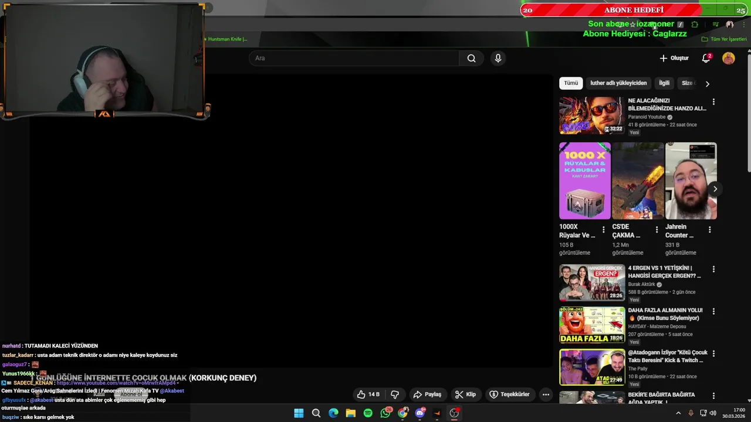The height and width of the screenshot is (422, 751).
Task: Click the YouTube search magnifier button
Action: 471,58
